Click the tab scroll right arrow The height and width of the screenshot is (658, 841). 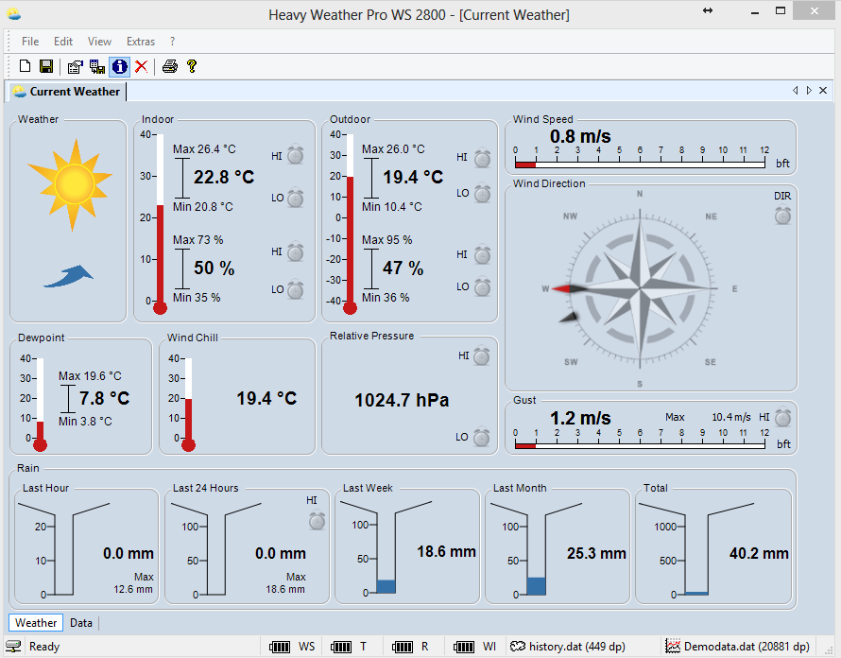coord(809,91)
